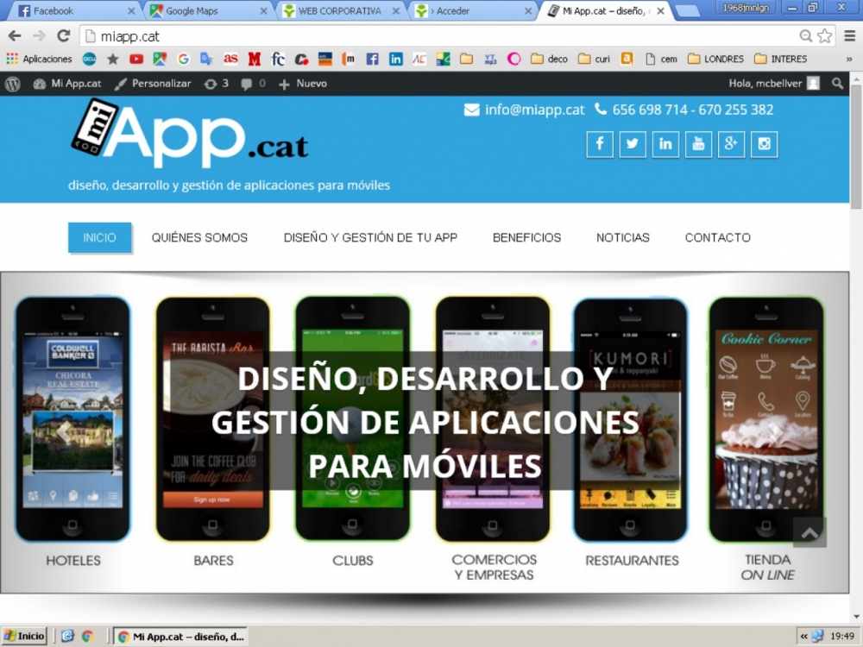Click scroll-to-top arrow button
863x647 pixels.
[809, 532]
